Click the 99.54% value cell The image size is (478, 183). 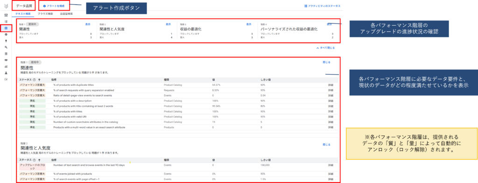[216, 106]
